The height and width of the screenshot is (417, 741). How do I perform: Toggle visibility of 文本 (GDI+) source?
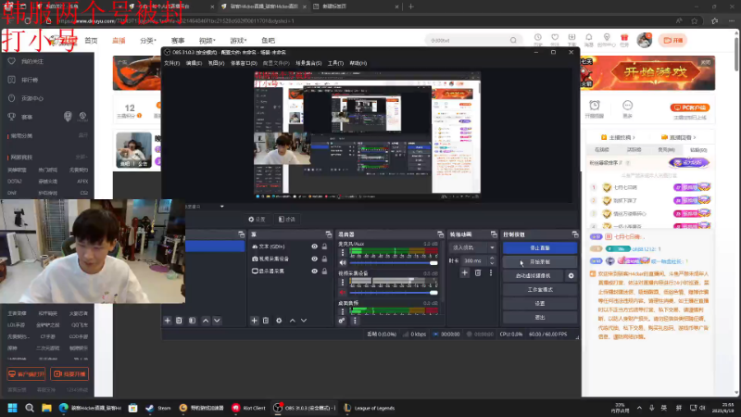(x=314, y=246)
